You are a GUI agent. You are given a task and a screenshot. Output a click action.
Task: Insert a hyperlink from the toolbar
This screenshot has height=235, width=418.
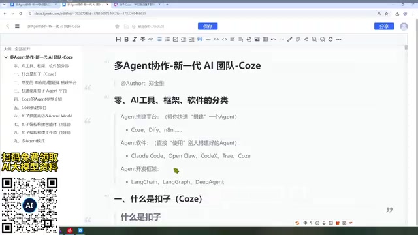(x=151, y=39)
